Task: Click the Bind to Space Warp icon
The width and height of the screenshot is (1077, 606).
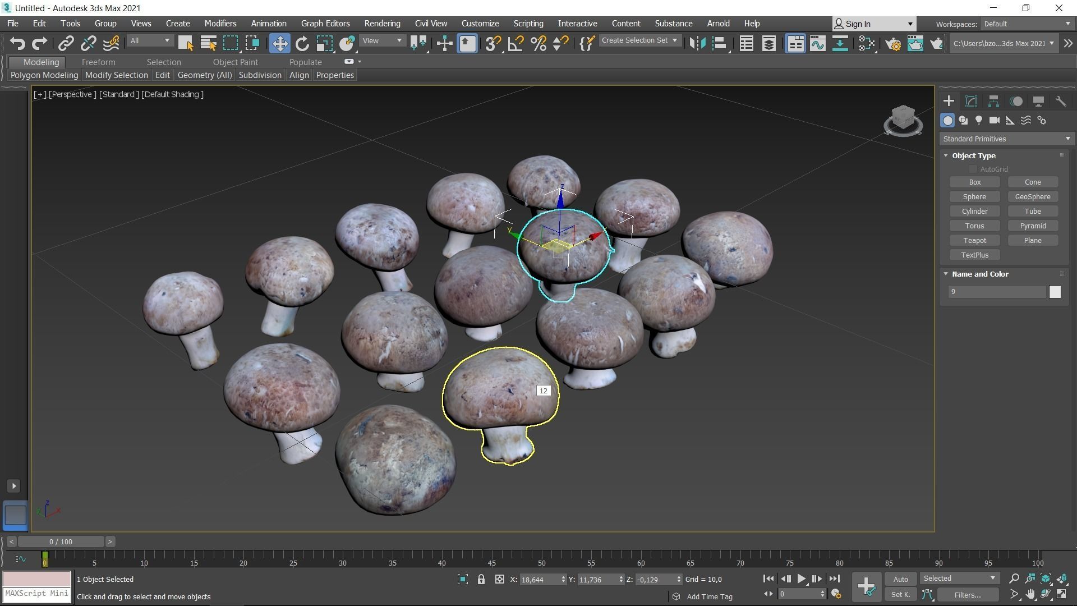Action: click(111, 43)
